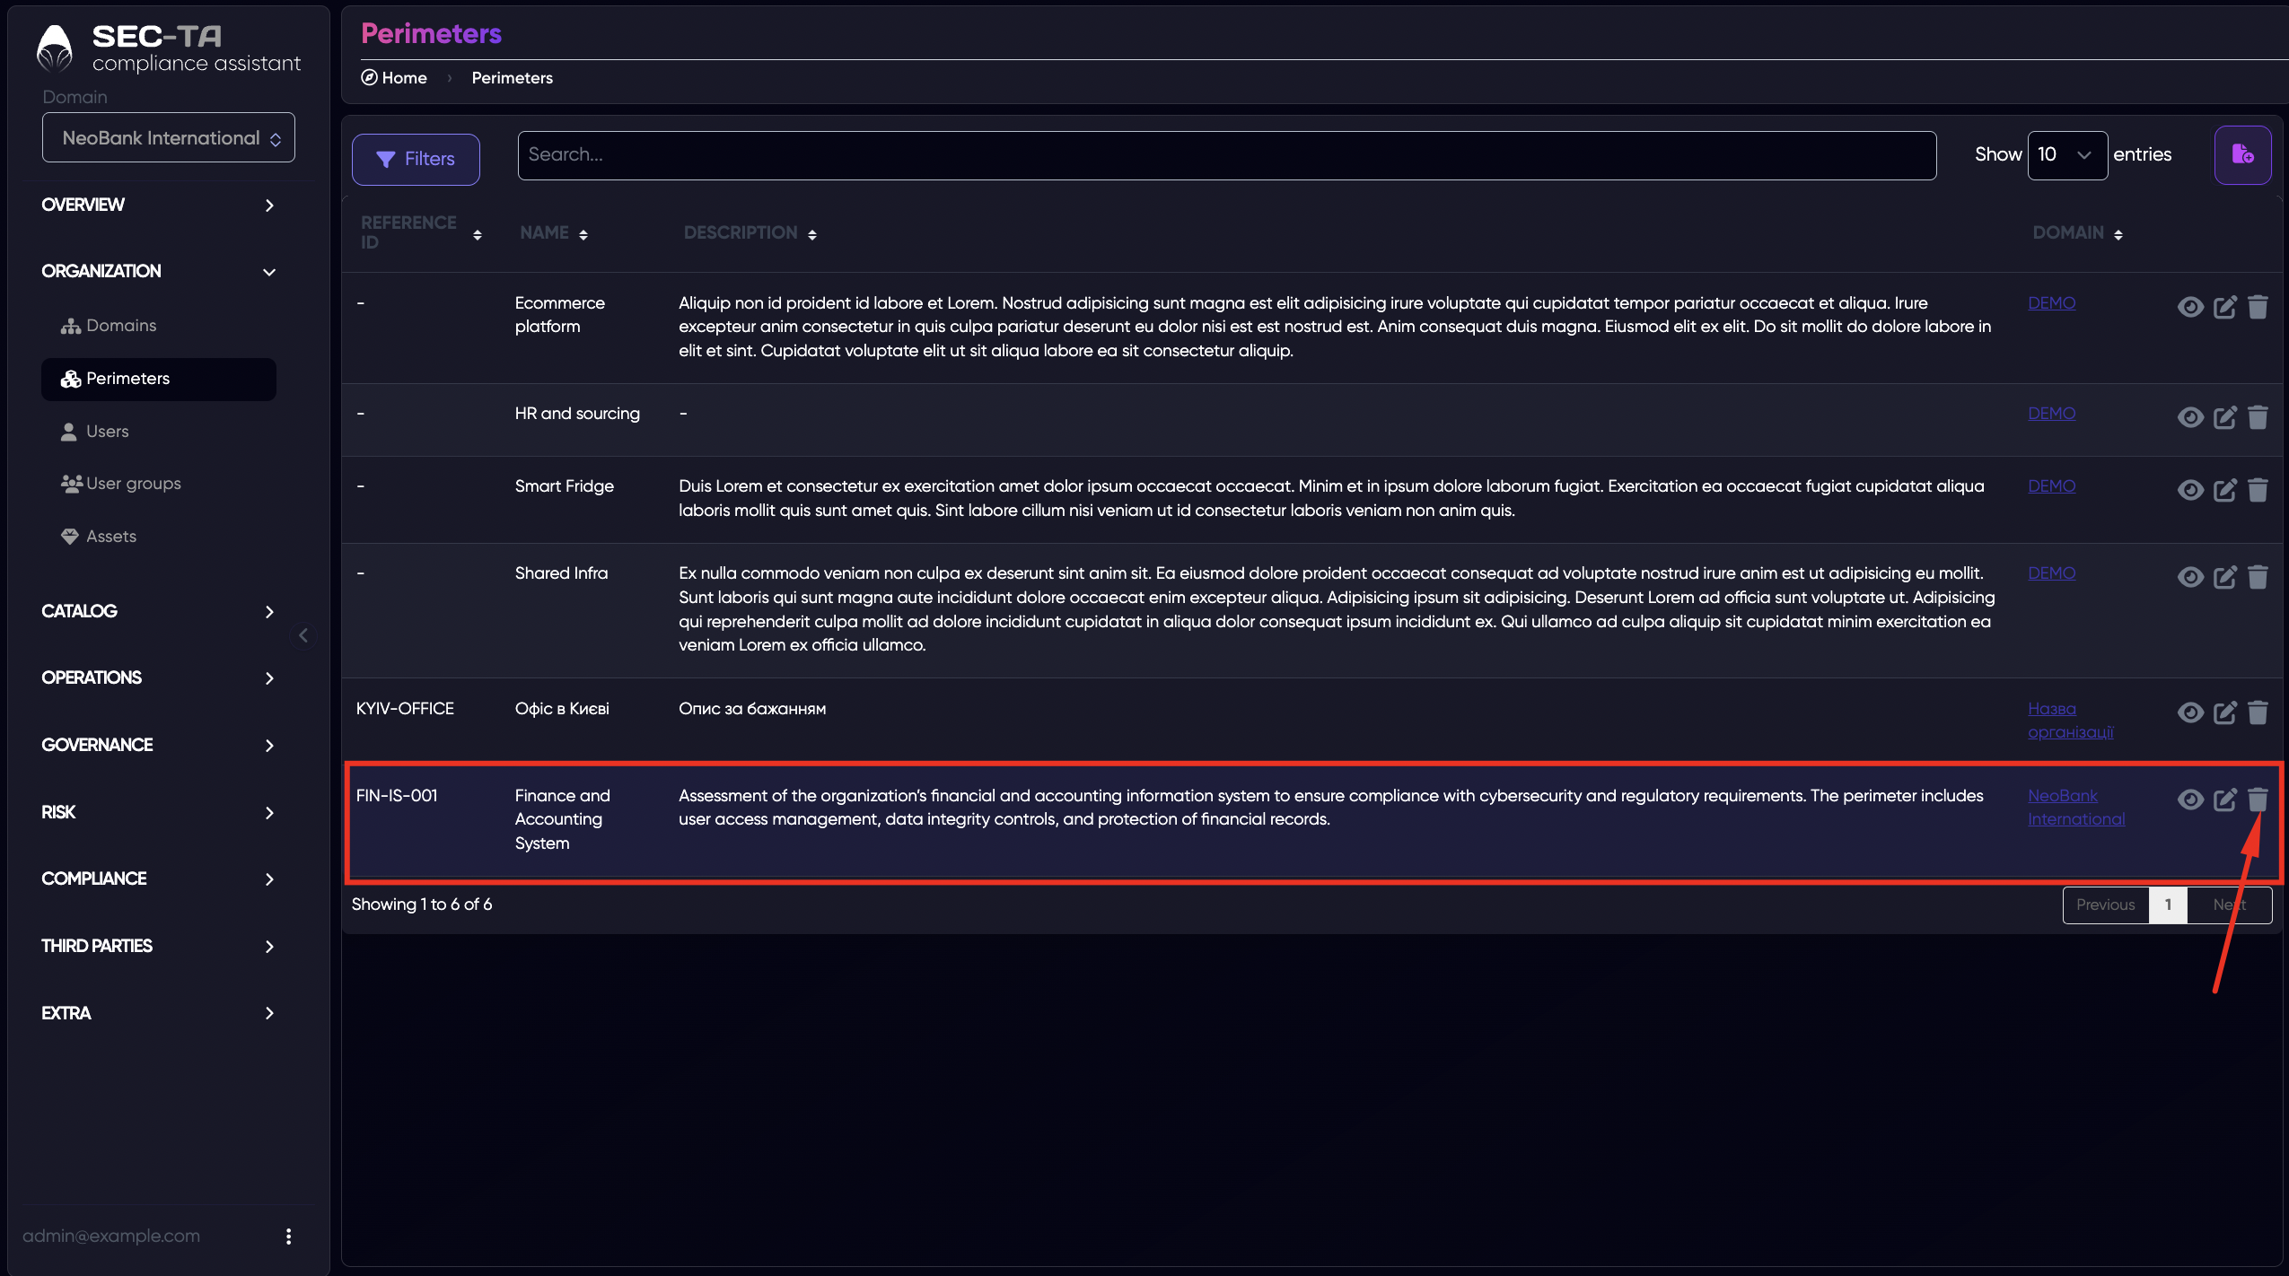The image size is (2289, 1276).
Task: View the HR and sourcing perimeter
Action: [2190, 417]
